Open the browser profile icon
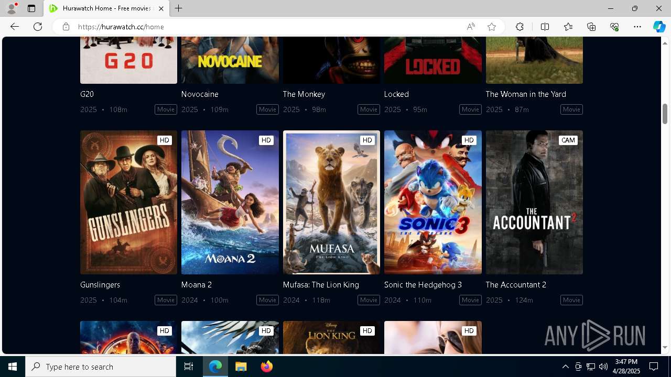This screenshot has height=377, width=671. [x=11, y=8]
